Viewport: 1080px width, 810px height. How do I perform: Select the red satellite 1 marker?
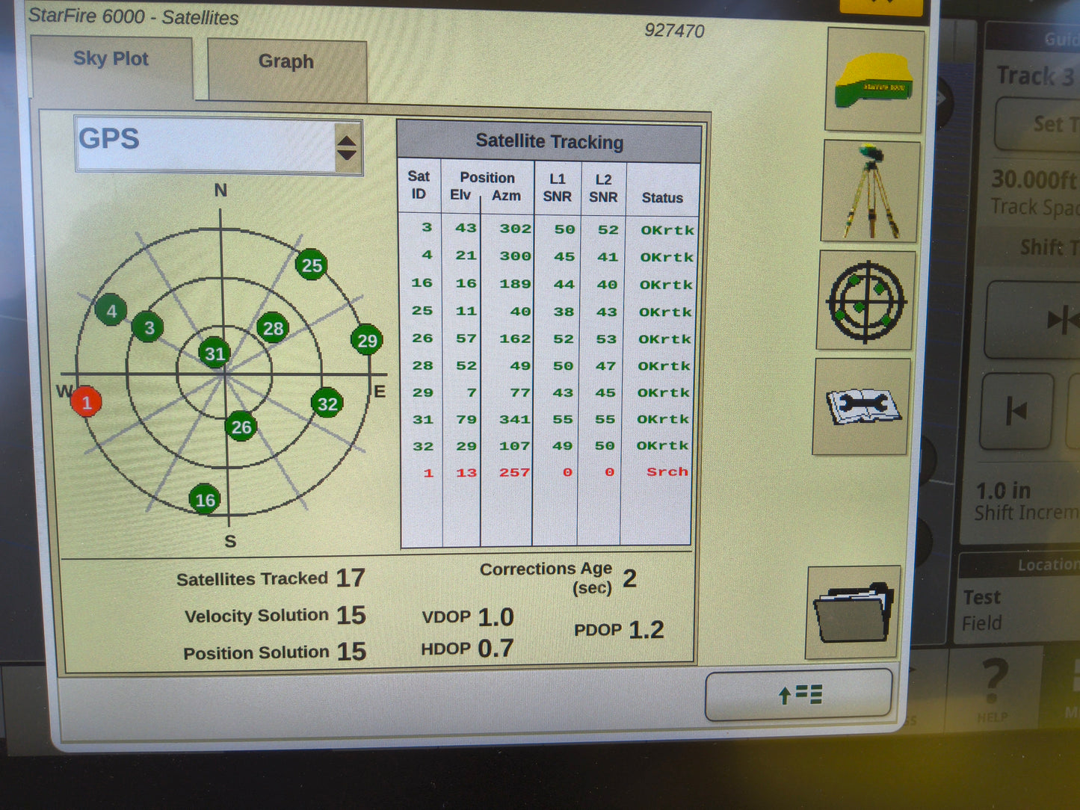coord(87,402)
